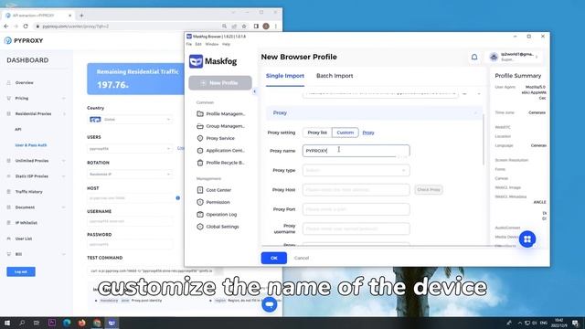Click the Proxy name input field
Viewport: 585px width, 329px height.
tap(356, 151)
